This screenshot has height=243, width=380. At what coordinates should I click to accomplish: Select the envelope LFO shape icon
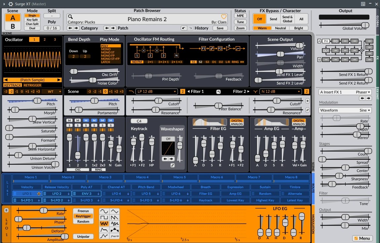point(104,230)
